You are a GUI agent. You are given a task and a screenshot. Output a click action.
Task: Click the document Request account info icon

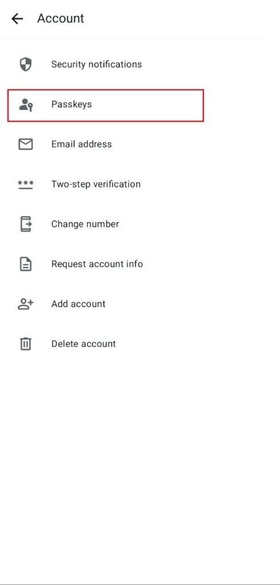[25, 264]
